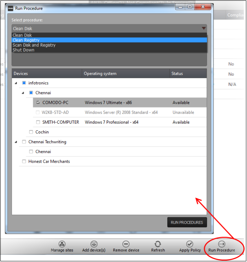
Task: Toggle the Chennai checkbox under infotronics
Action: [x=31, y=93]
